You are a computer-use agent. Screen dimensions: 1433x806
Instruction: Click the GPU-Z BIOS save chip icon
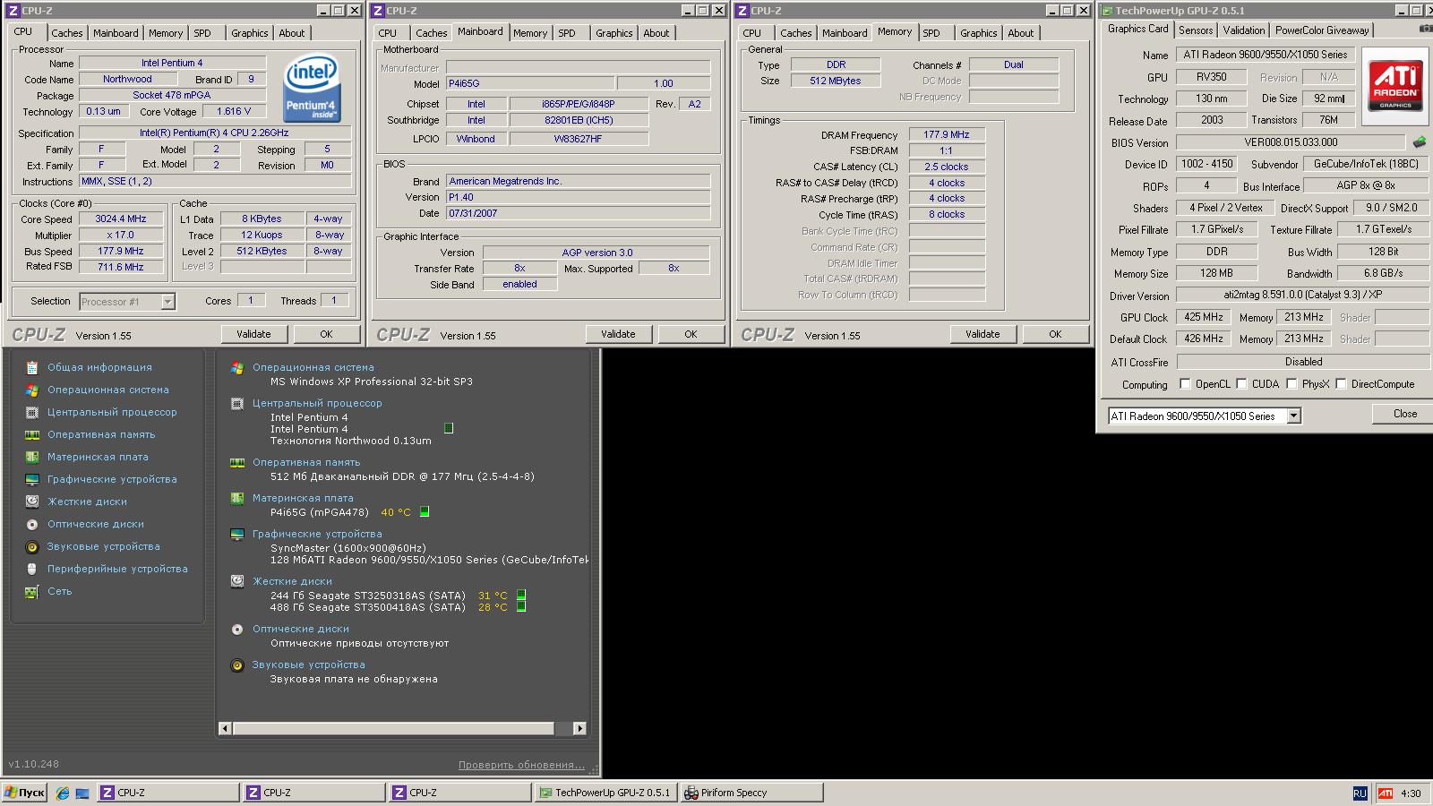pyautogui.click(x=1420, y=142)
